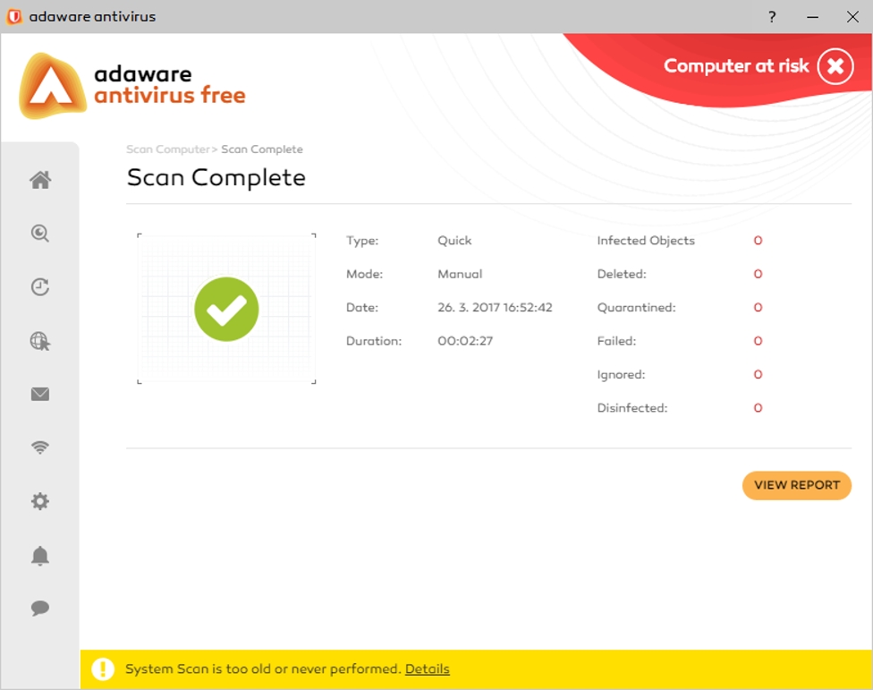Viewport: 873px width, 690px height.
Task: Open Email Protection envelope icon
Action: 40,395
